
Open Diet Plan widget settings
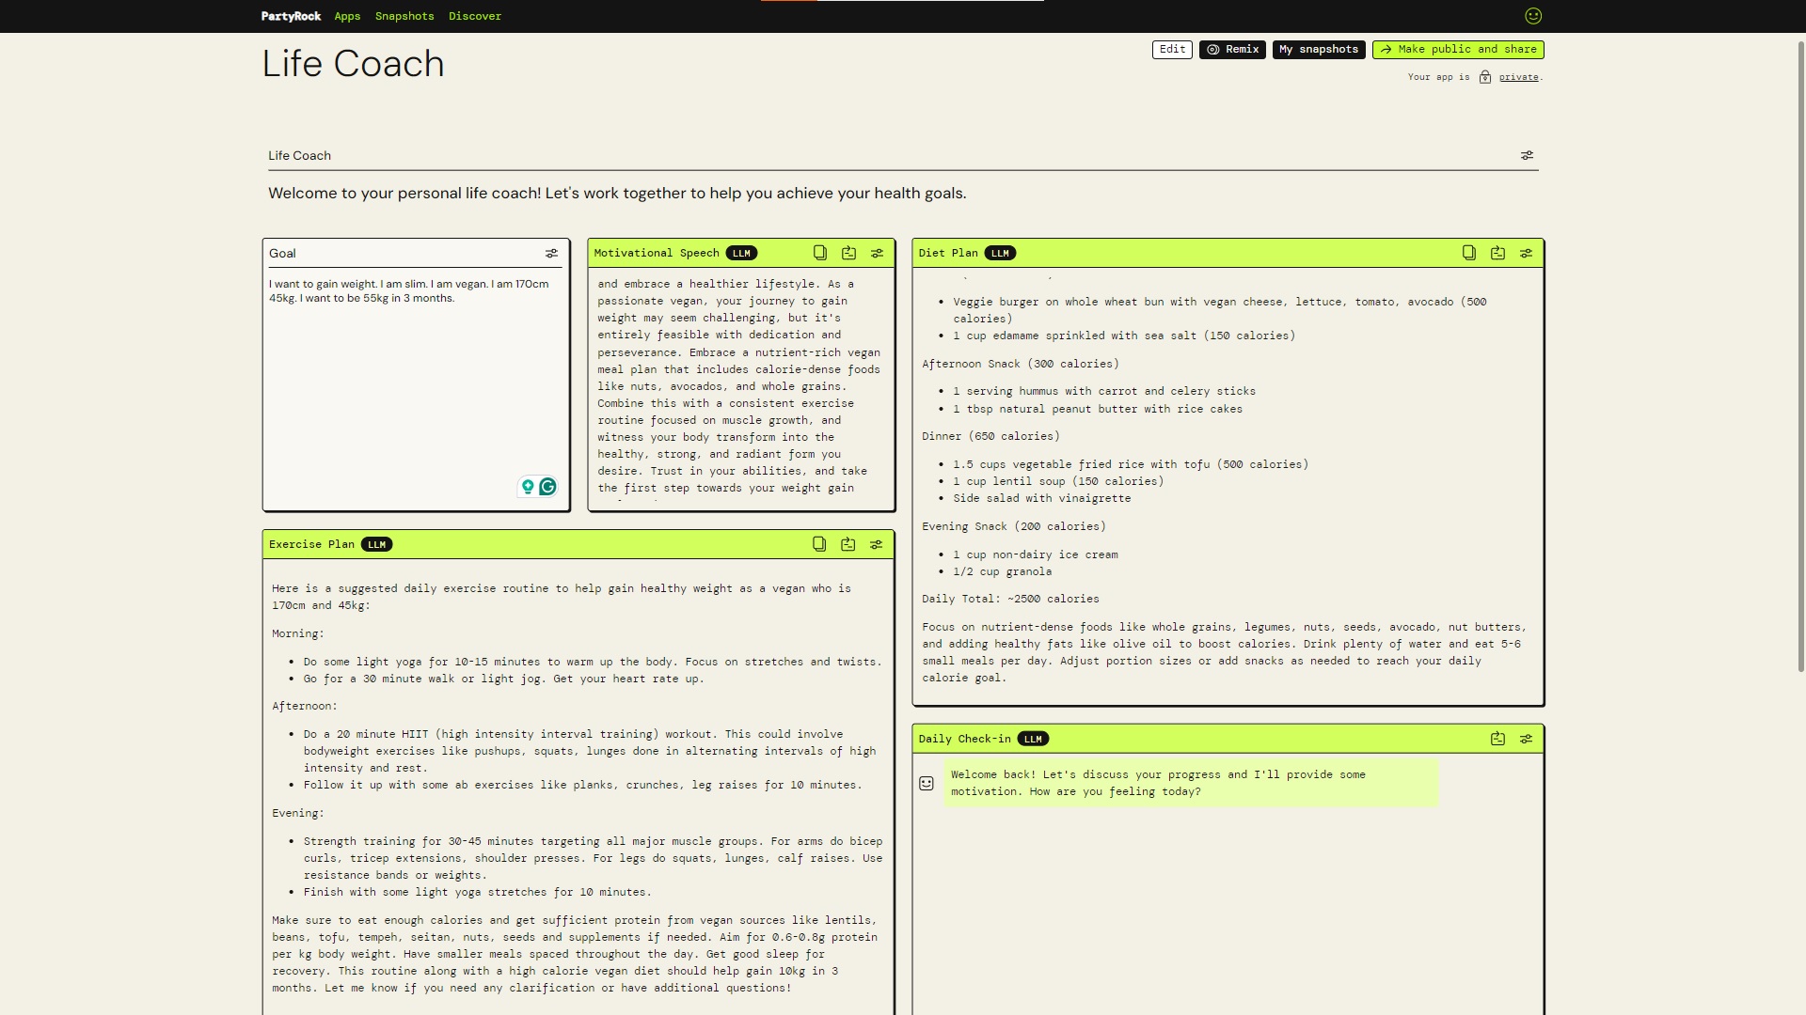tap(1526, 253)
